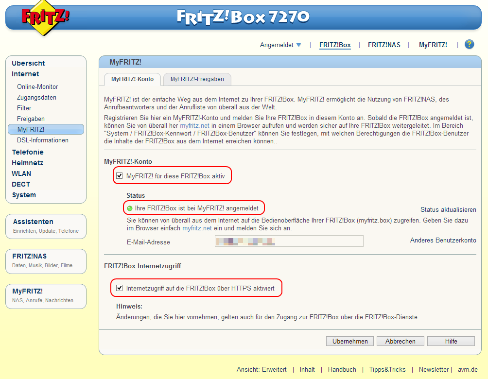
Task: Expand the WLAN menu section
Action: click(x=21, y=173)
